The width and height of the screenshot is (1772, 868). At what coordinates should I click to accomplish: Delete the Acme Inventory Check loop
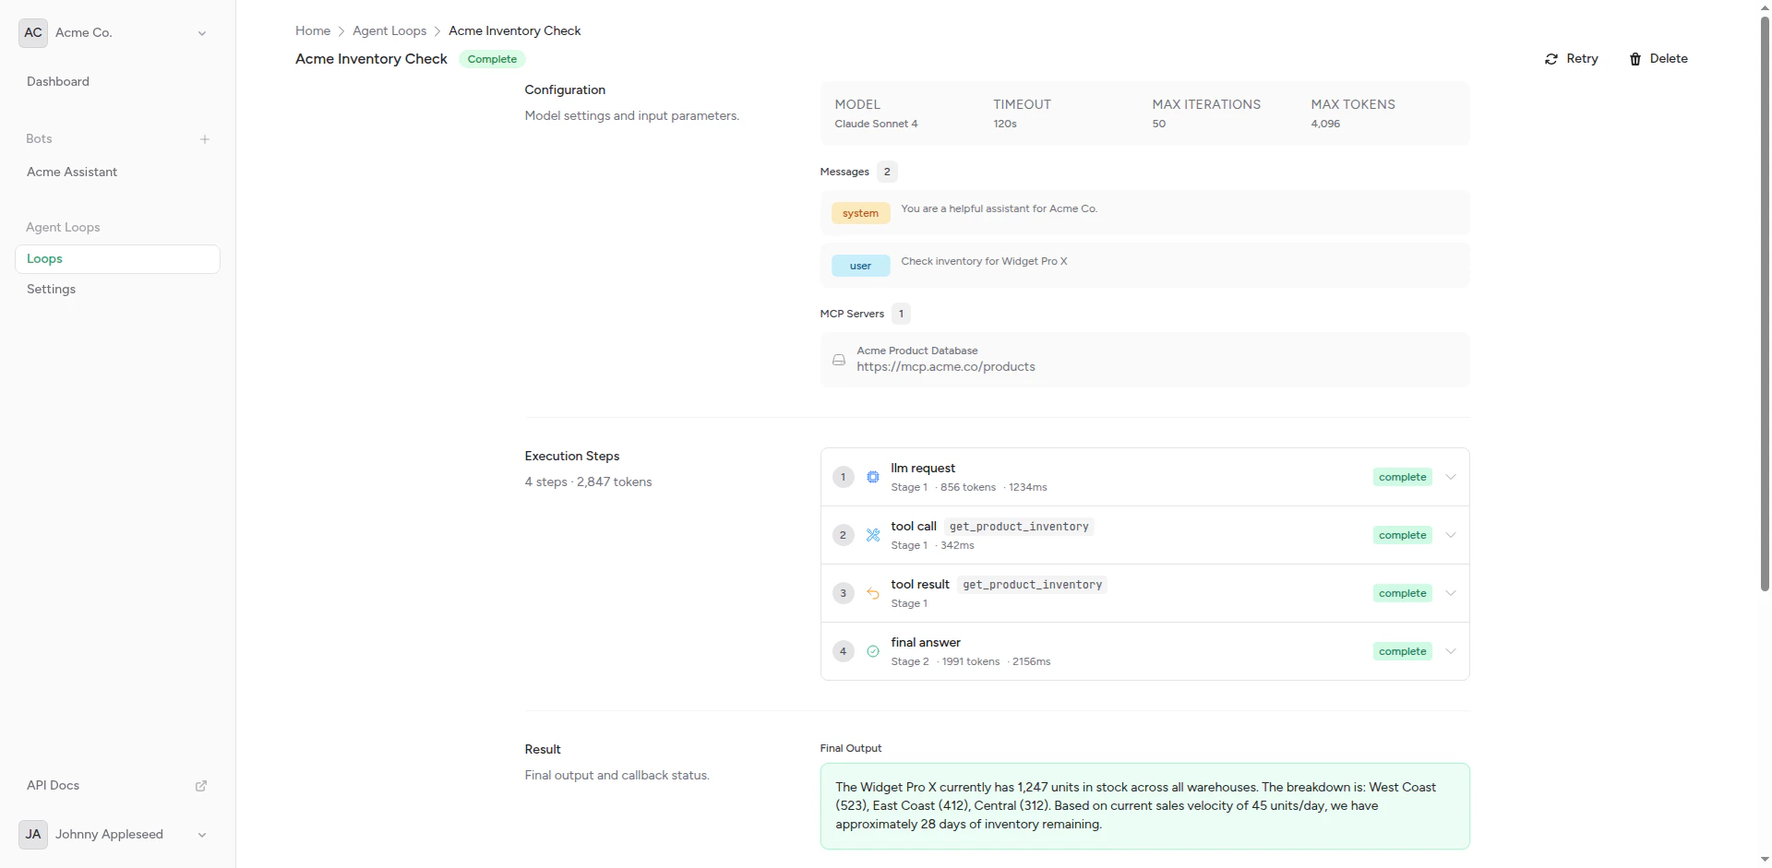point(1658,58)
